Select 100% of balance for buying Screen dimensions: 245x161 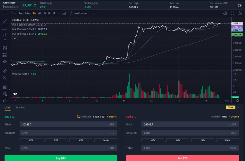[106, 140]
